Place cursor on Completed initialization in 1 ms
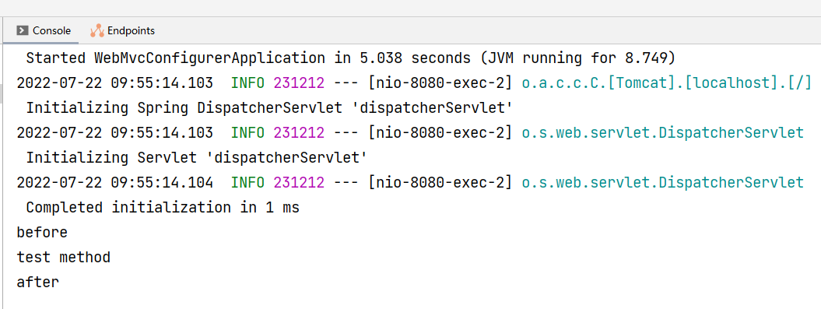 pyautogui.click(x=163, y=208)
